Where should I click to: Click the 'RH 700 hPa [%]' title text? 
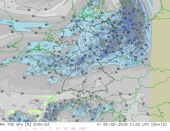[16, 125]
